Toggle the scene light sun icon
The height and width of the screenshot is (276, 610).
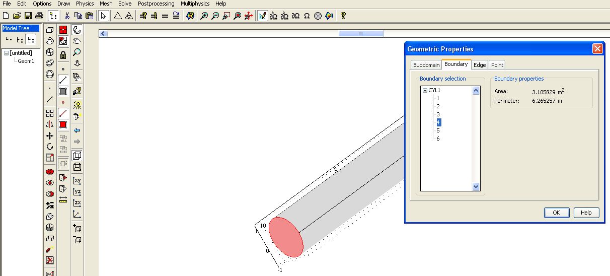coord(77,105)
